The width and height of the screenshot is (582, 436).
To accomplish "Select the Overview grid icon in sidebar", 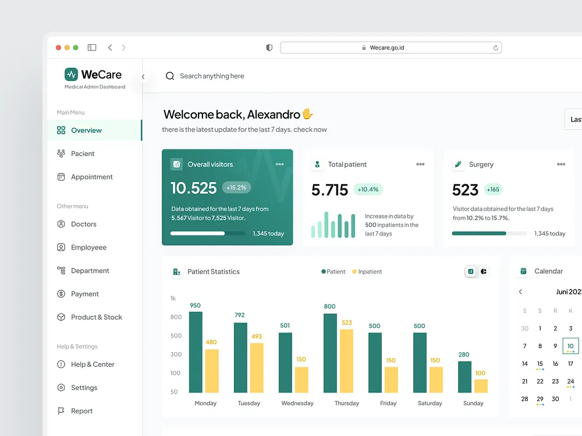I will 61,130.
